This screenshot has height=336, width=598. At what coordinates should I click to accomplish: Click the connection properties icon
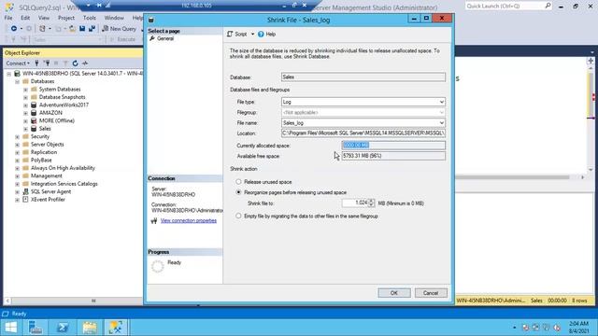(x=153, y=220)
